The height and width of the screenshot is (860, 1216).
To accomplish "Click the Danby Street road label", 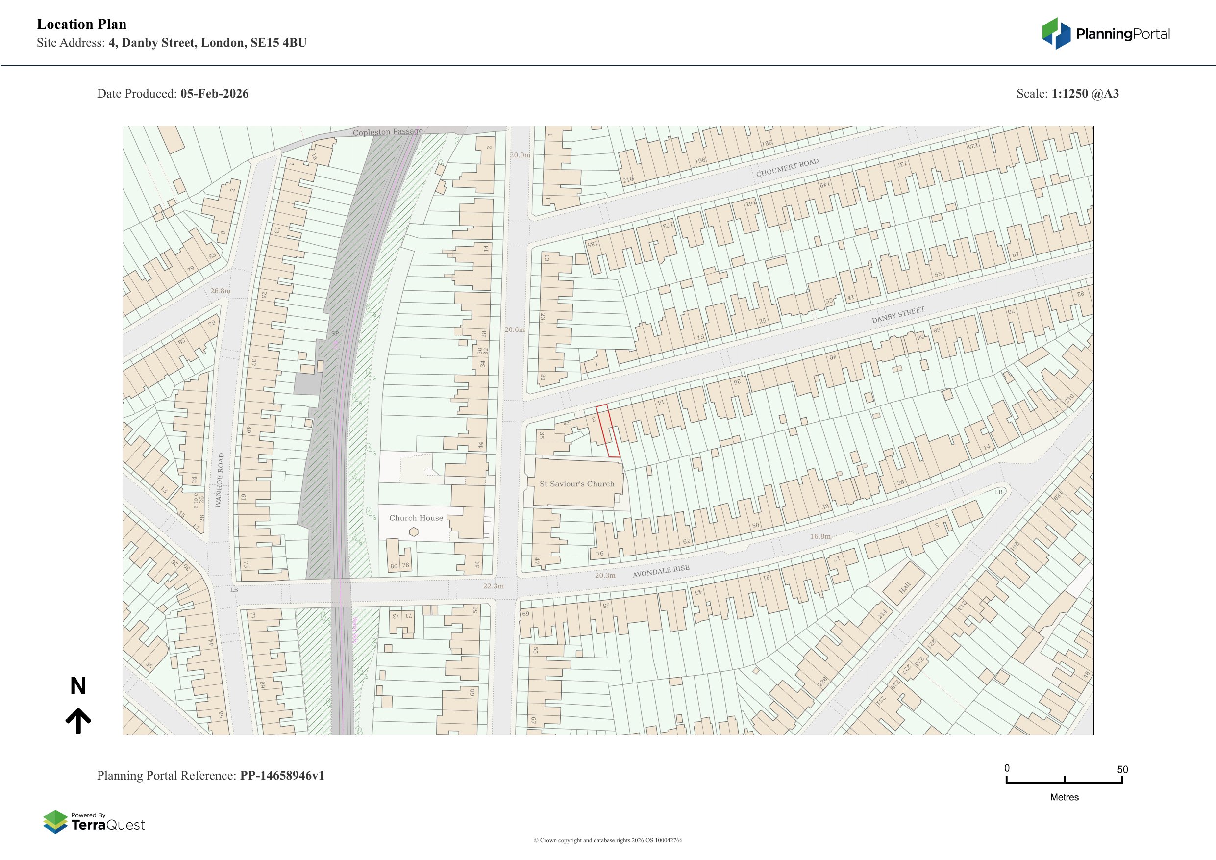I will [898, 315].
